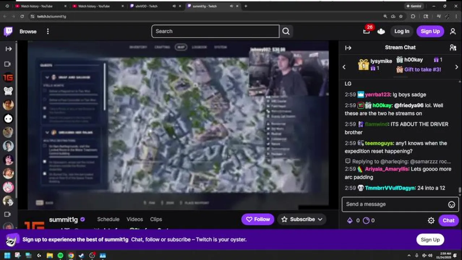Image resolution: width=462 pixels, height=260 pixels.
Task: Click the white Sign Up banner button
Action: coord(430,239)
